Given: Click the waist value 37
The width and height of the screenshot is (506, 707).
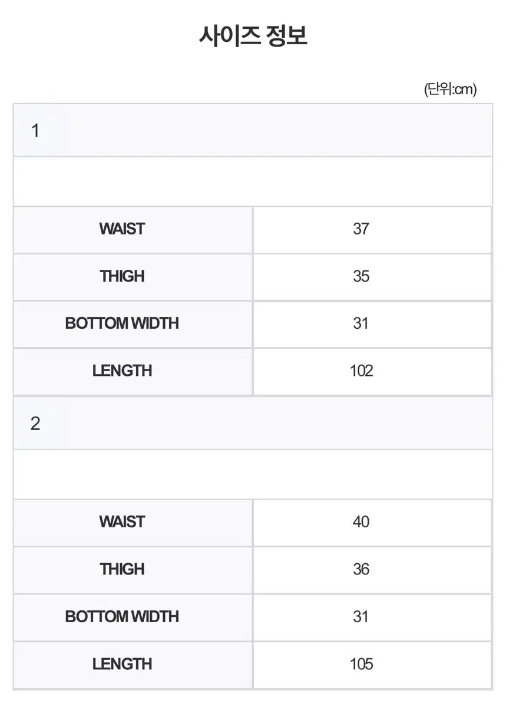Looking at the screenshot, I should pos(361,229).
